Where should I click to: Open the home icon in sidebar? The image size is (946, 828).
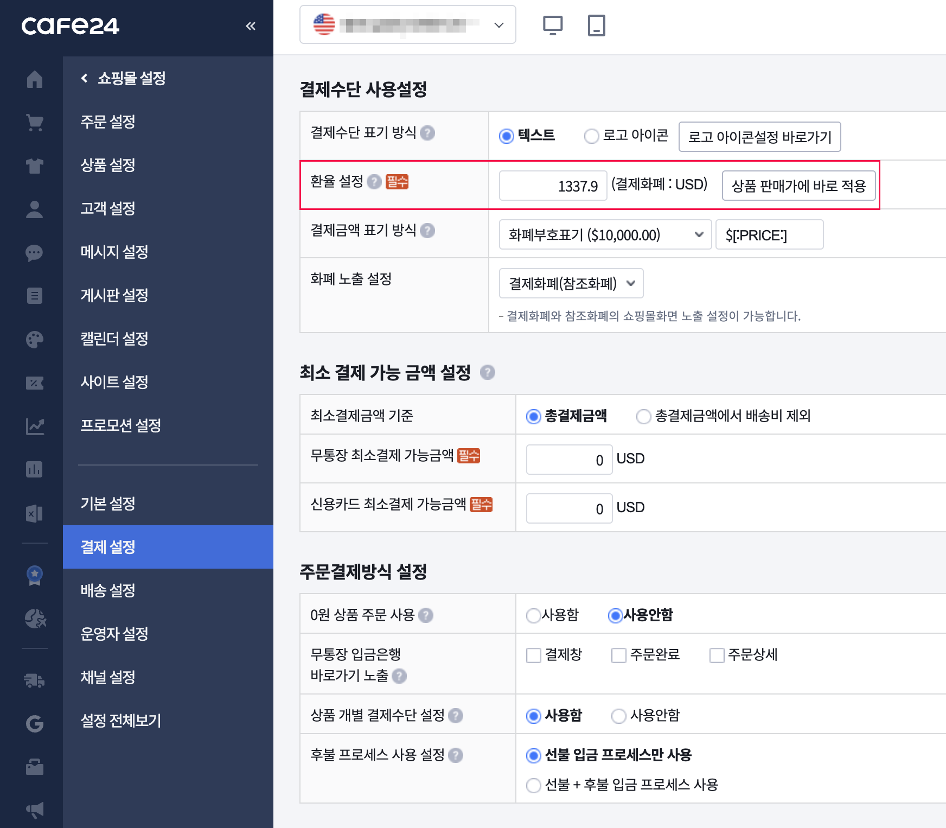35,79
